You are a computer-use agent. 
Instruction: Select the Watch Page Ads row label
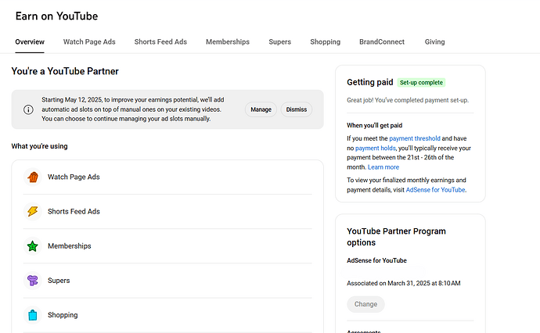pos(74,177)
